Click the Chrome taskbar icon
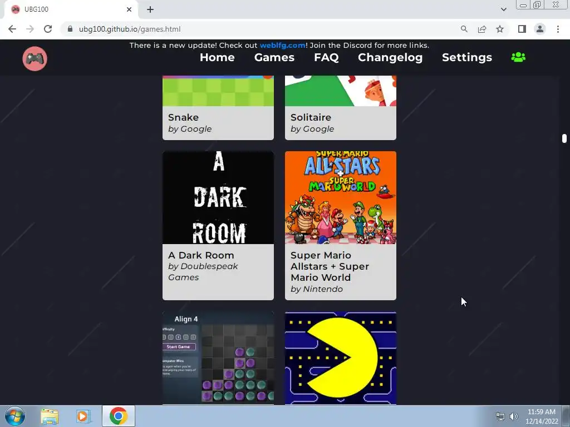 (119, 416)
